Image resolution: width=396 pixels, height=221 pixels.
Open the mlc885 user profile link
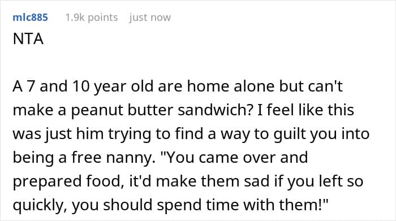point(30,18)
